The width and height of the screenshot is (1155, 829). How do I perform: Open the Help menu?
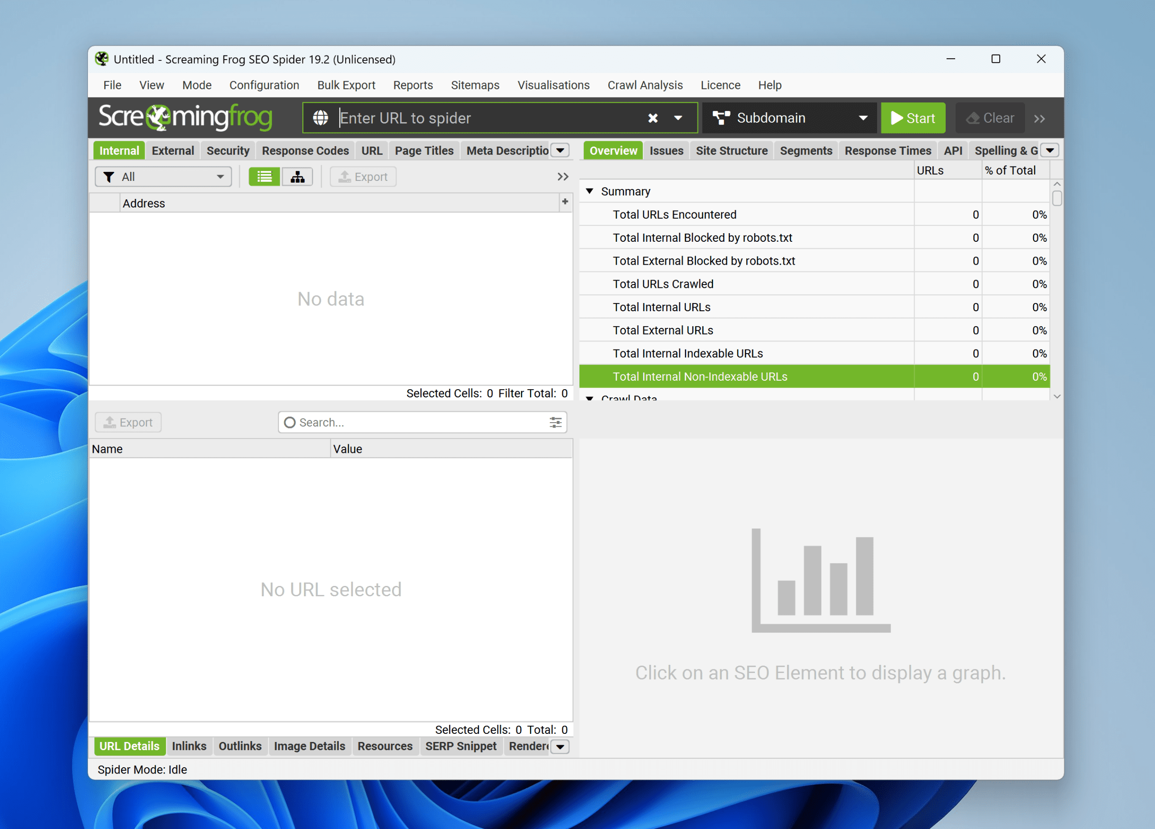[x=770, y=85]
